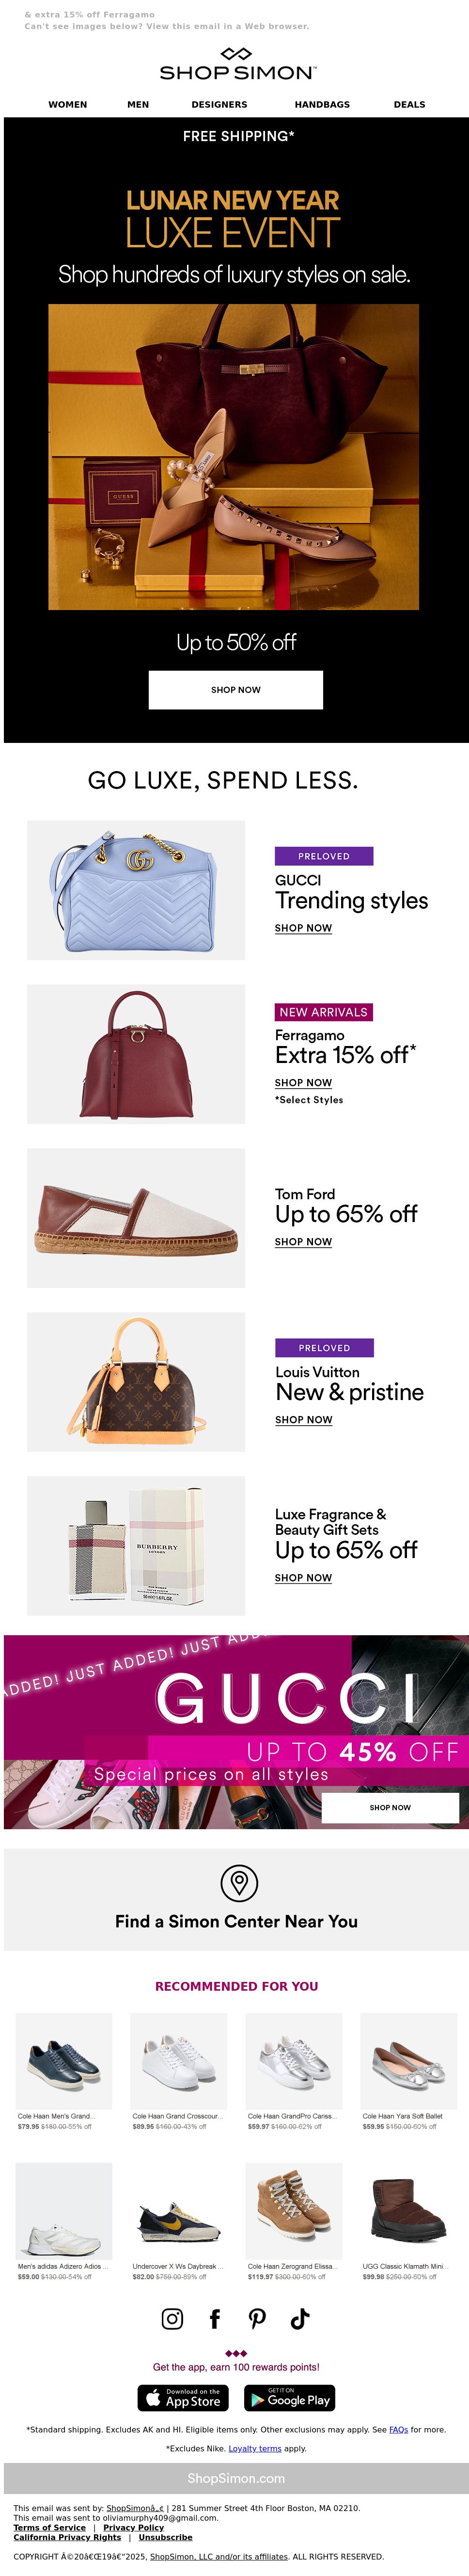The height and width of the screenshot is (2576, 469).
Task: Open the Unsubscribe link
Action: [x=165, y=2537]
